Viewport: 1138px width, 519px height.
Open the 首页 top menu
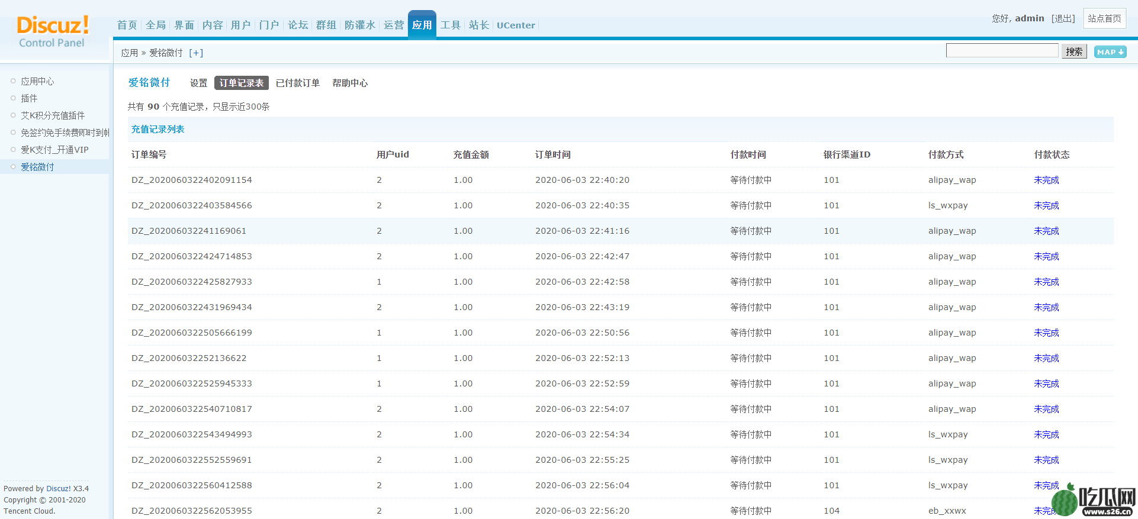[127, 25]
